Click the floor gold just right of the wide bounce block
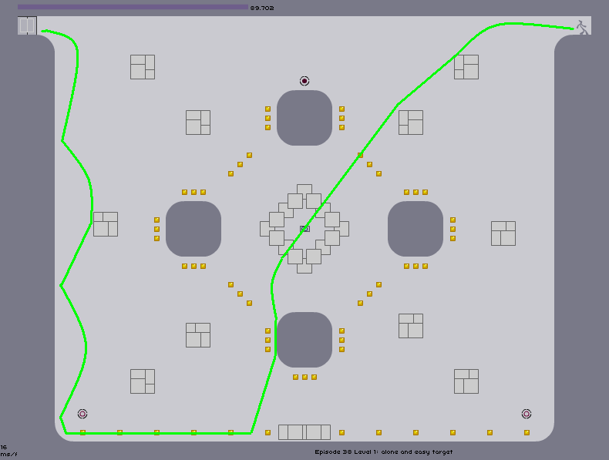The image size is (609, 460). point(342,432)
